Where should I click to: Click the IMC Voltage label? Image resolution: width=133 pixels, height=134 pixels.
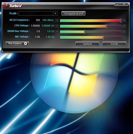coord(22,37)
